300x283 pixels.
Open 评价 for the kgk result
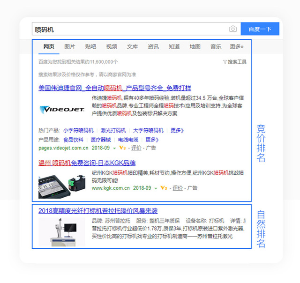pyautogui.click(x=178, y=188)
